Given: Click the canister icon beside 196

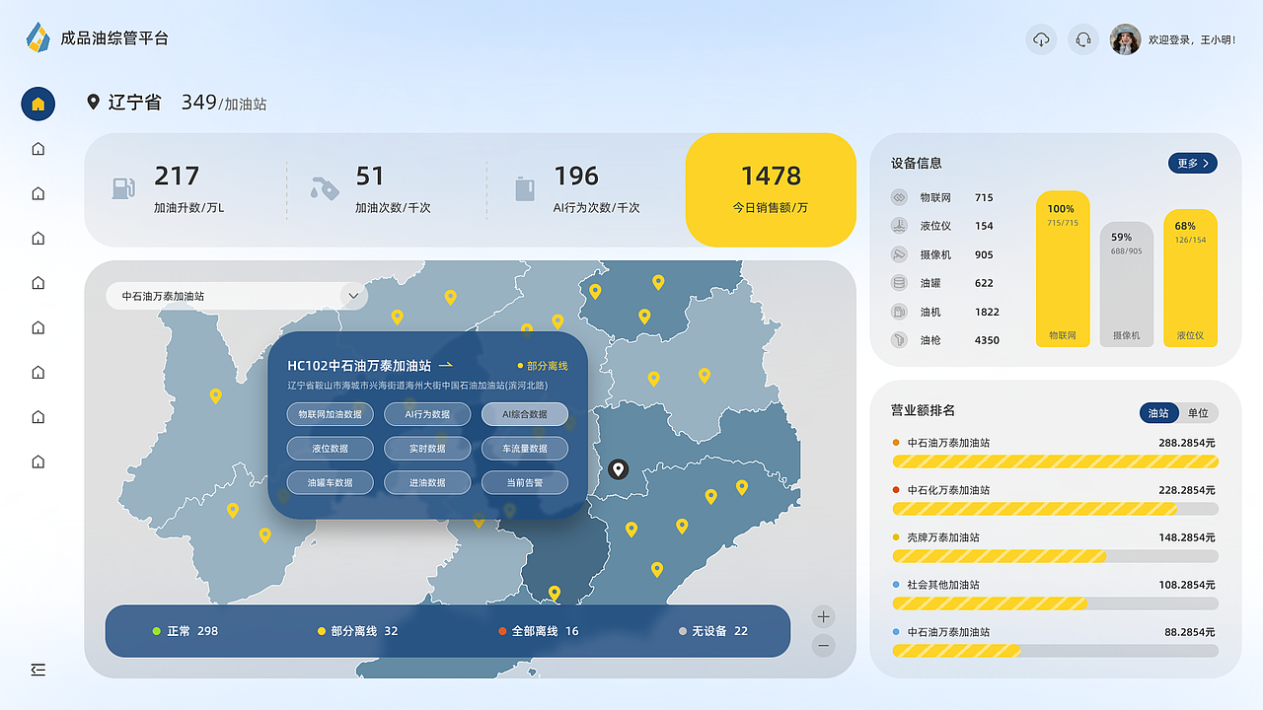Looking at the screenshot, I should 524,188.
